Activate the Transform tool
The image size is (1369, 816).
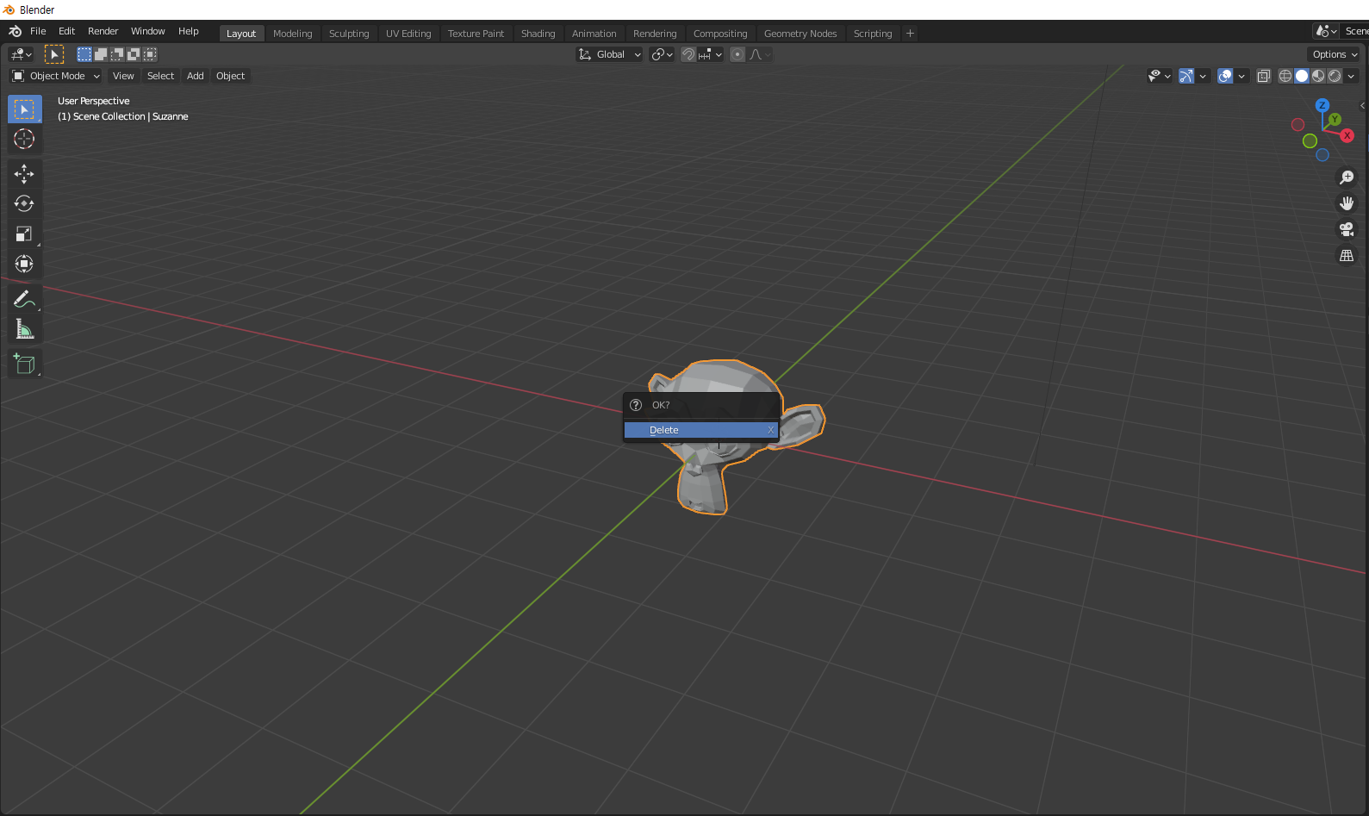pos(24,264)
